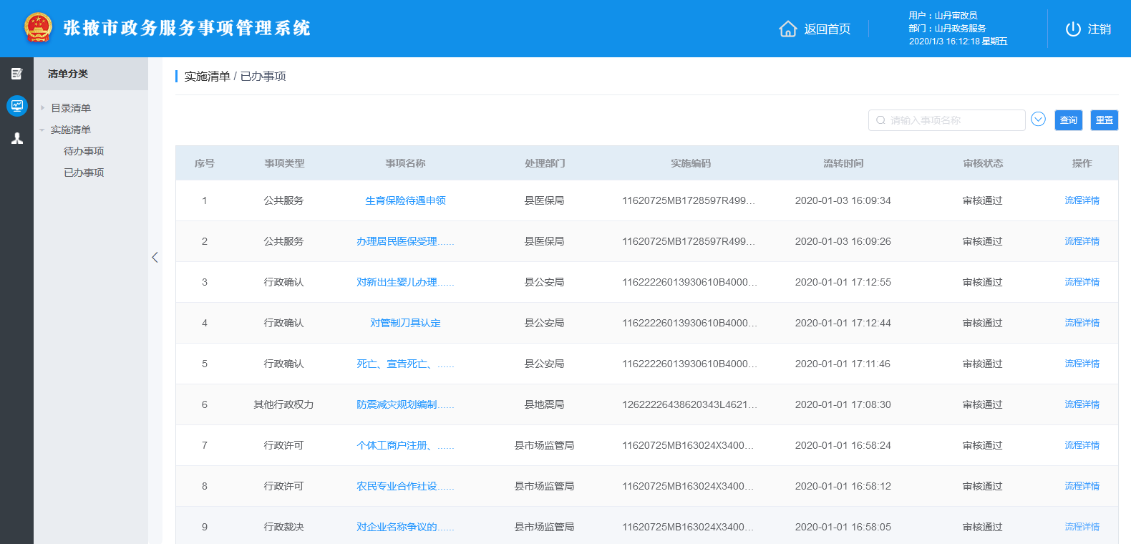The image size is (1131, 544).
Task: Open 对管制刀具认定 item link
Action: 405,323
